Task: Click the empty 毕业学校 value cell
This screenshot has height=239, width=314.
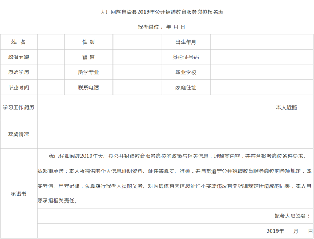Action: pyautogui.click(x=262, y=73)
